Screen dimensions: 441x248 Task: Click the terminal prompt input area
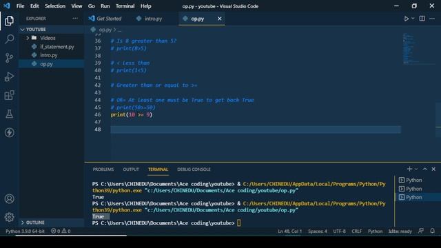point(239,223)
